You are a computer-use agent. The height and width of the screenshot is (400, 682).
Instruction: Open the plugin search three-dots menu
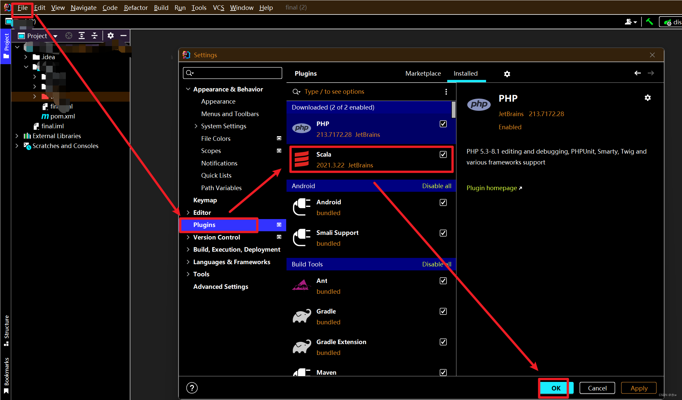446,92
